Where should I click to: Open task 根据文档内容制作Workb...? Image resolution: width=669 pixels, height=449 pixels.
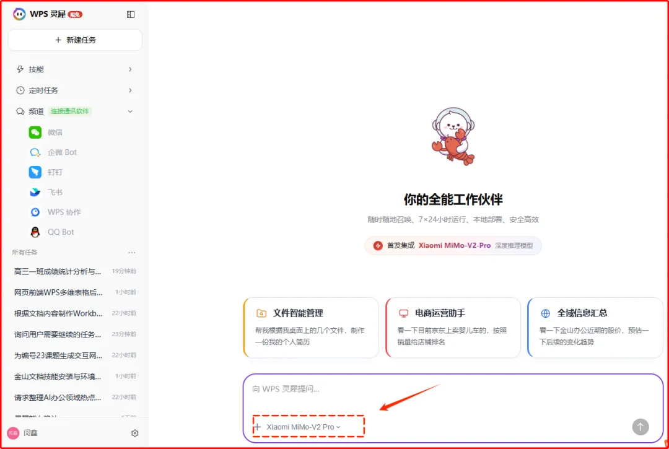[75, 313]
